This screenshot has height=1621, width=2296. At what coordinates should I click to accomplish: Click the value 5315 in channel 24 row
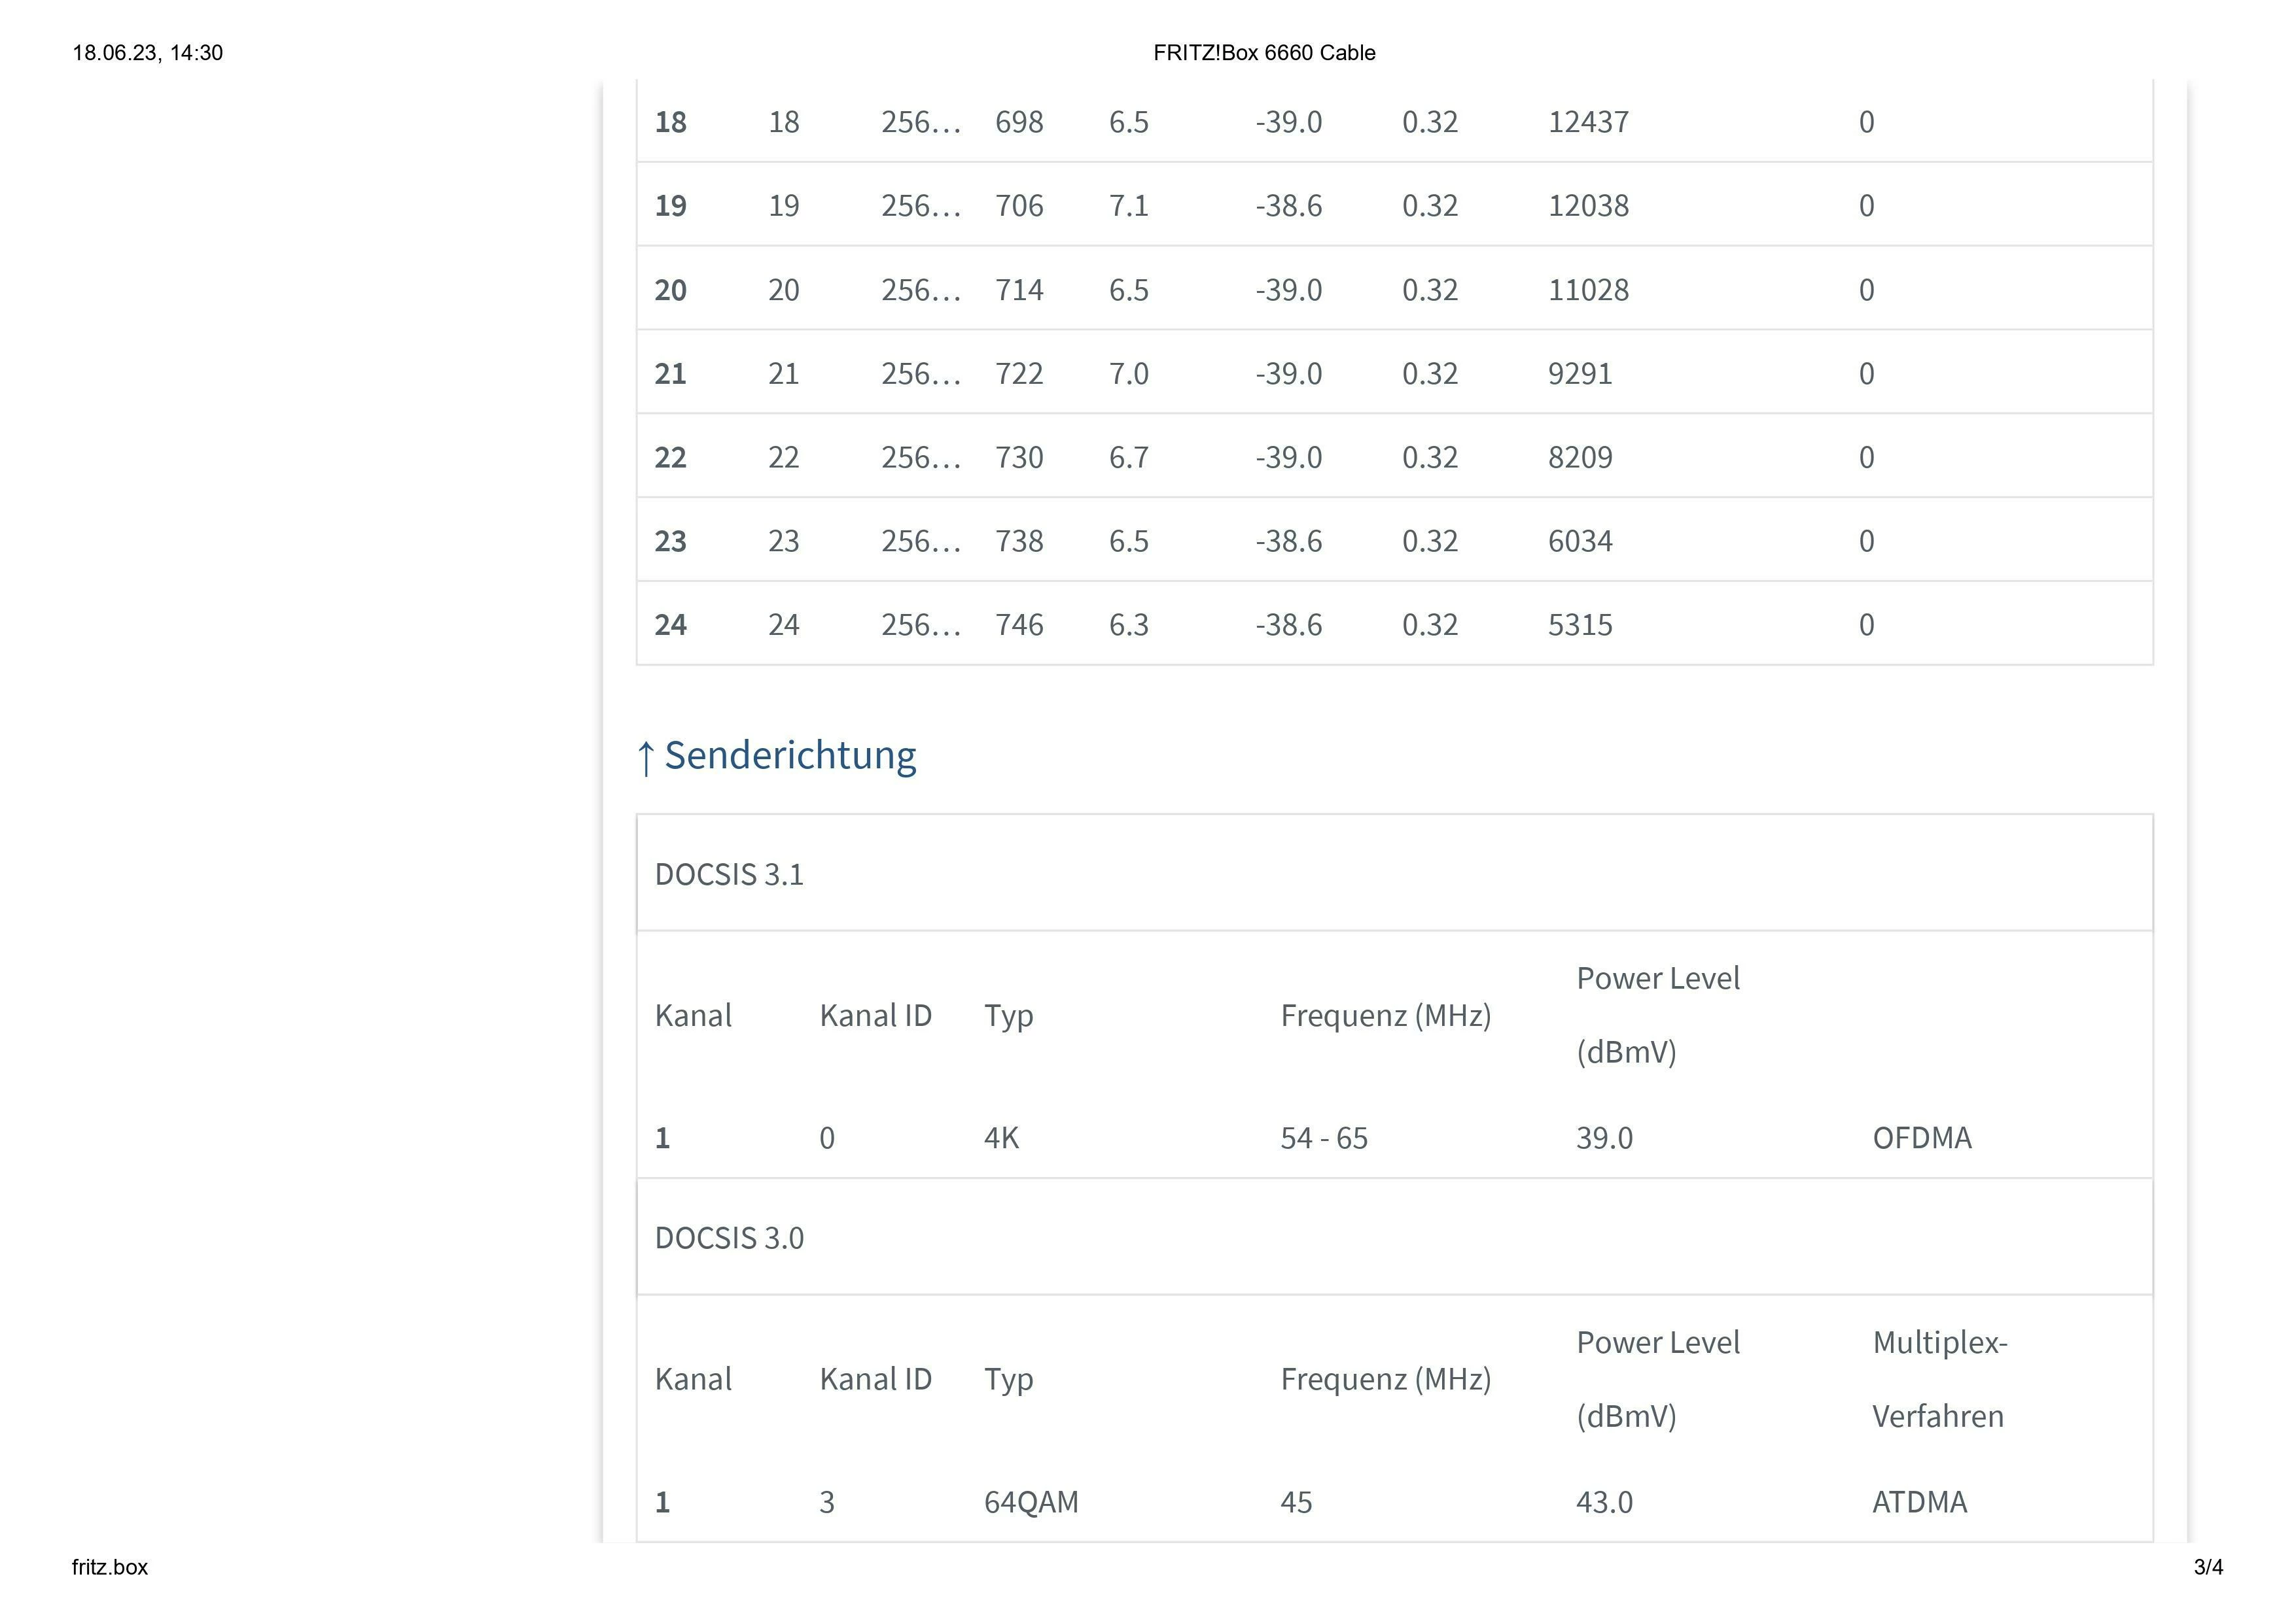1580,624
